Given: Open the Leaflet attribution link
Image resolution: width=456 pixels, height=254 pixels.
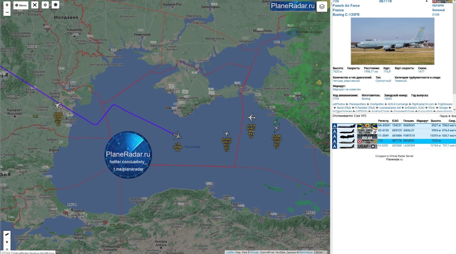Looking at the screenshot, I should pos(230,252).
